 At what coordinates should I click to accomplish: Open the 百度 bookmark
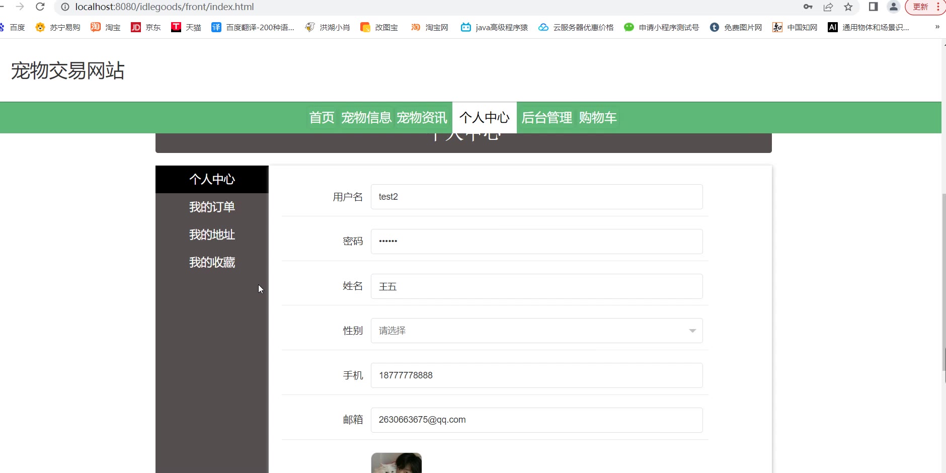[x=13, y=27]
